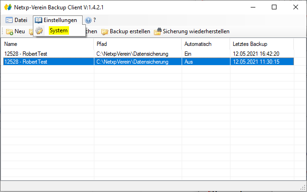Click the path of the 16:42:20 backup row

(132, 54)
